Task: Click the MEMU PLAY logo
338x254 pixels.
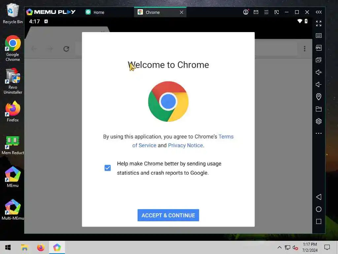Action: click(51, 12)
